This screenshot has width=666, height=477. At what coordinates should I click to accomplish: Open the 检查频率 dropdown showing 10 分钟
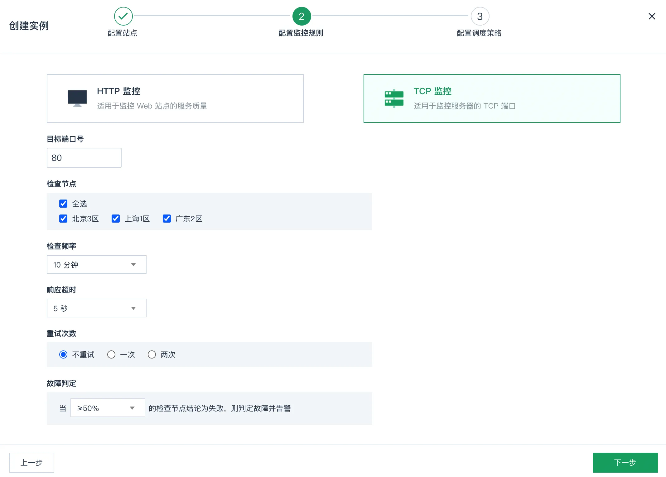point(97,264)
